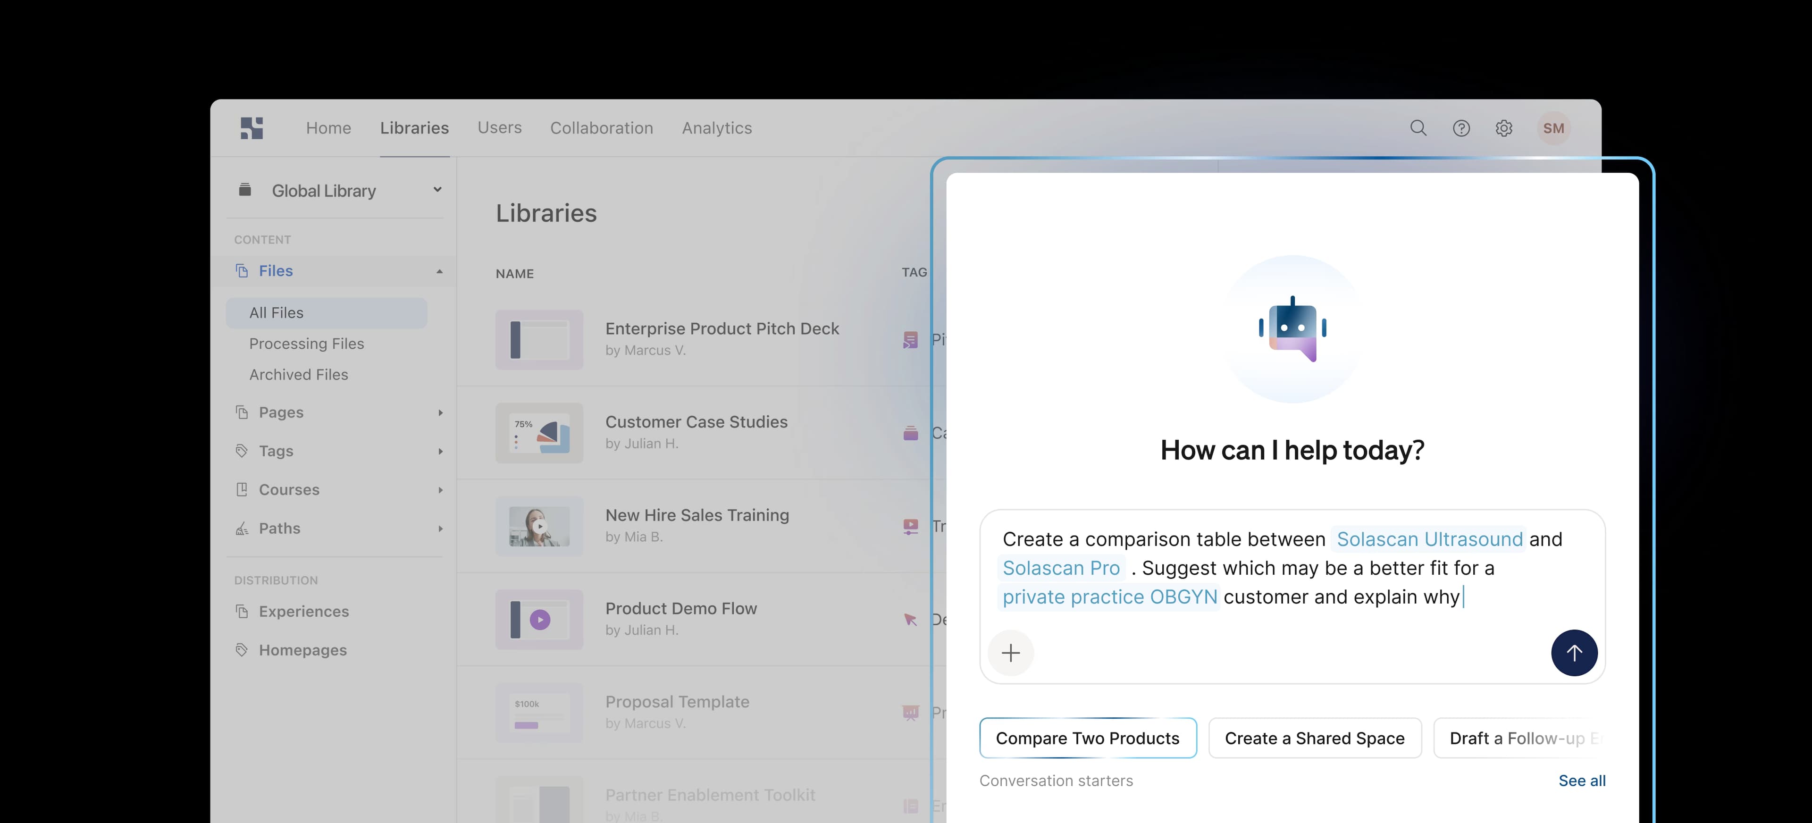
Task: Click the Courses icon in the sidebar
Action: (242, 489)
